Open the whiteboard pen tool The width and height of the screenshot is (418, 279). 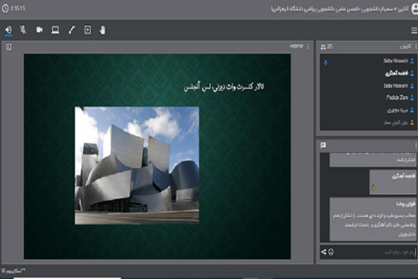point(72,29)
